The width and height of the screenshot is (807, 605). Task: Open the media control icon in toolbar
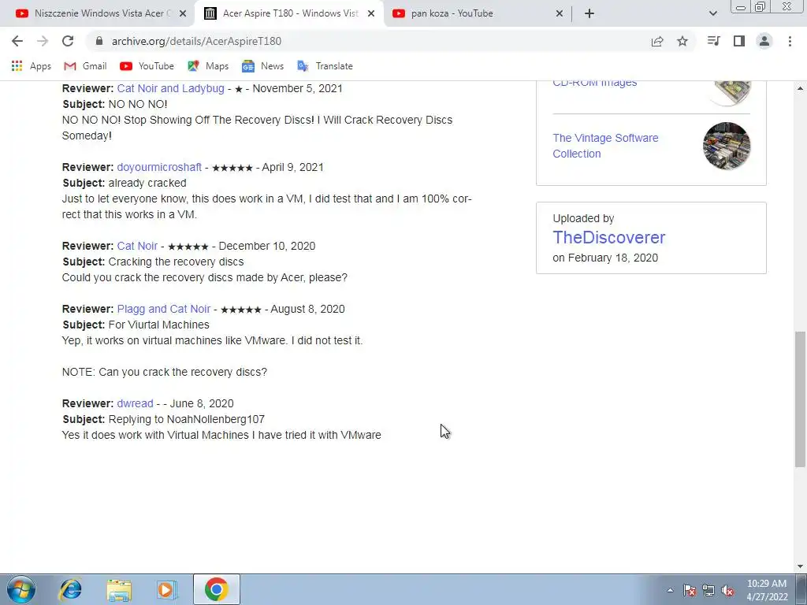pos(713,41)
